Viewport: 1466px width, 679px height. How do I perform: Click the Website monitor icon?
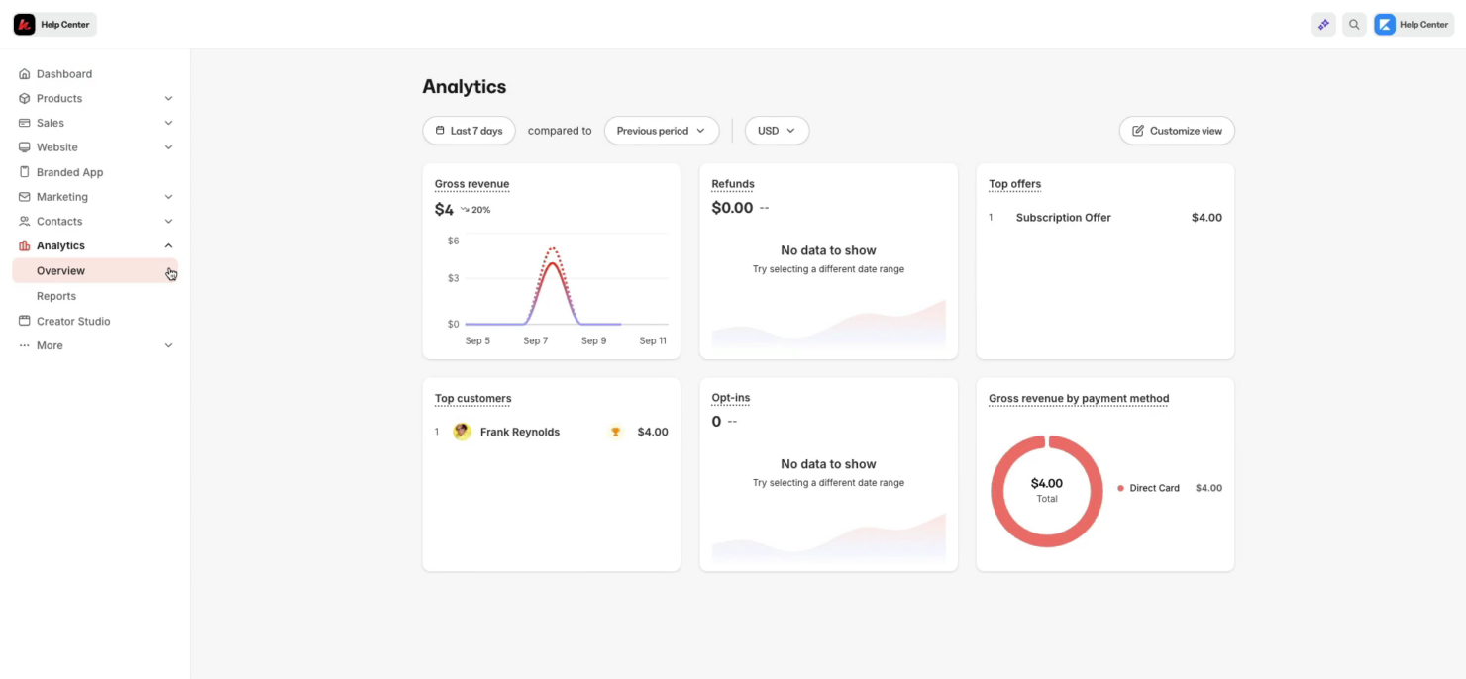point(22,146)
